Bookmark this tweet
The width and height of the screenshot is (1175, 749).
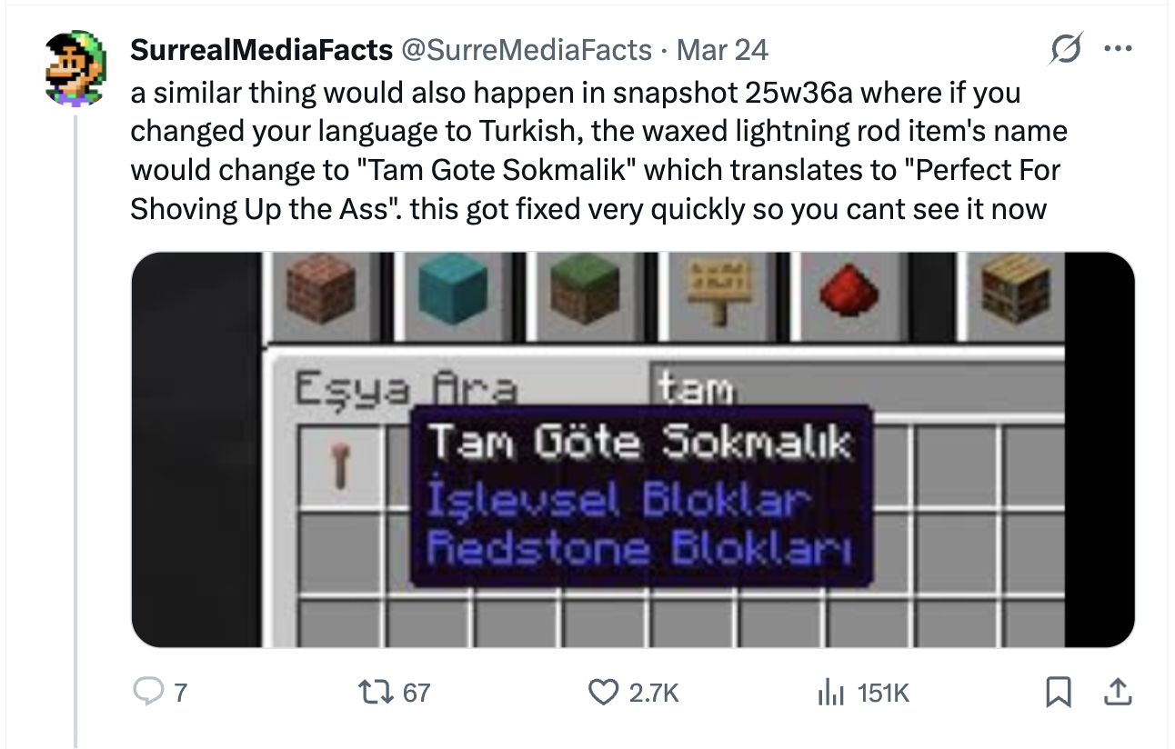1057,694
